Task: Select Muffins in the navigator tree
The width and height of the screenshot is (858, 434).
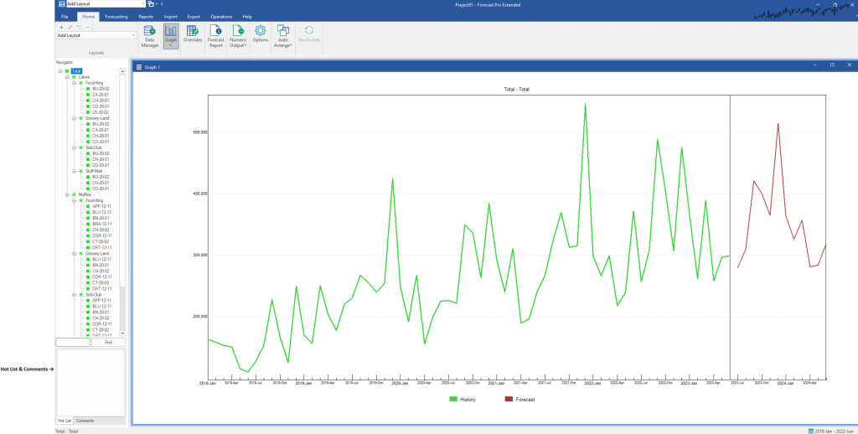Action: click(85, 195)
